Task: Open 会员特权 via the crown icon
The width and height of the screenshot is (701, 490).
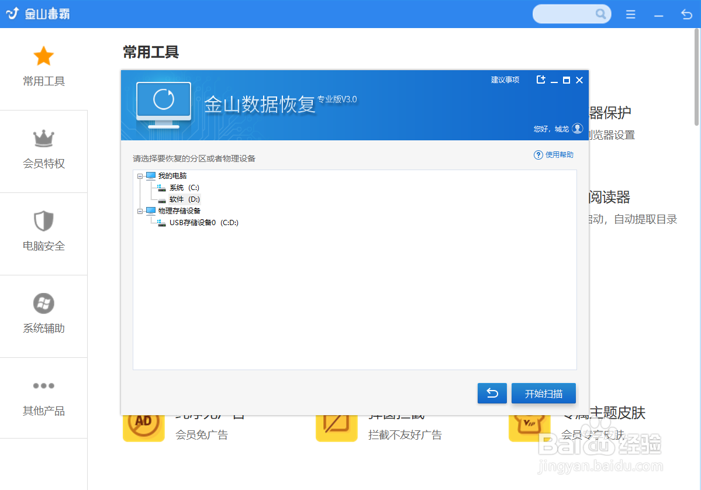Action: (44, 139)
